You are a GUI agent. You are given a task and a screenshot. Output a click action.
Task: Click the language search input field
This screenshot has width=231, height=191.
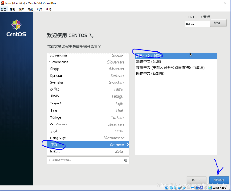[x=88, y=160]
